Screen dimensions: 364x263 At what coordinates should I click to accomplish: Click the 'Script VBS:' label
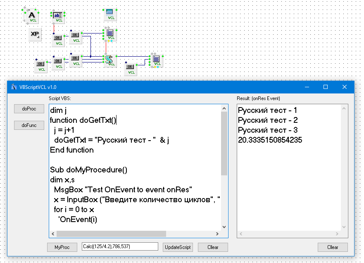[60, 98]
